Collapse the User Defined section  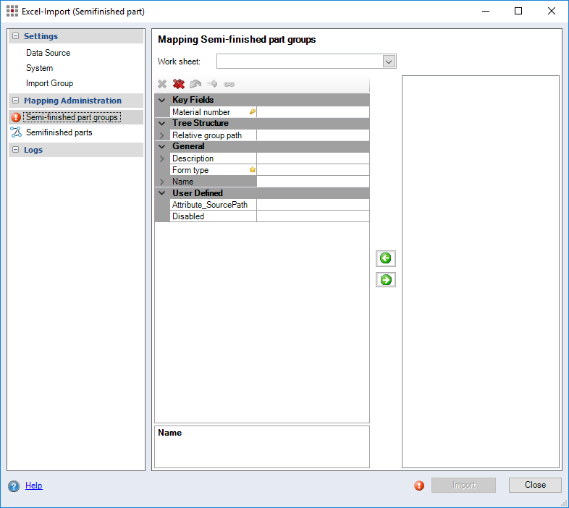(162, 193)
